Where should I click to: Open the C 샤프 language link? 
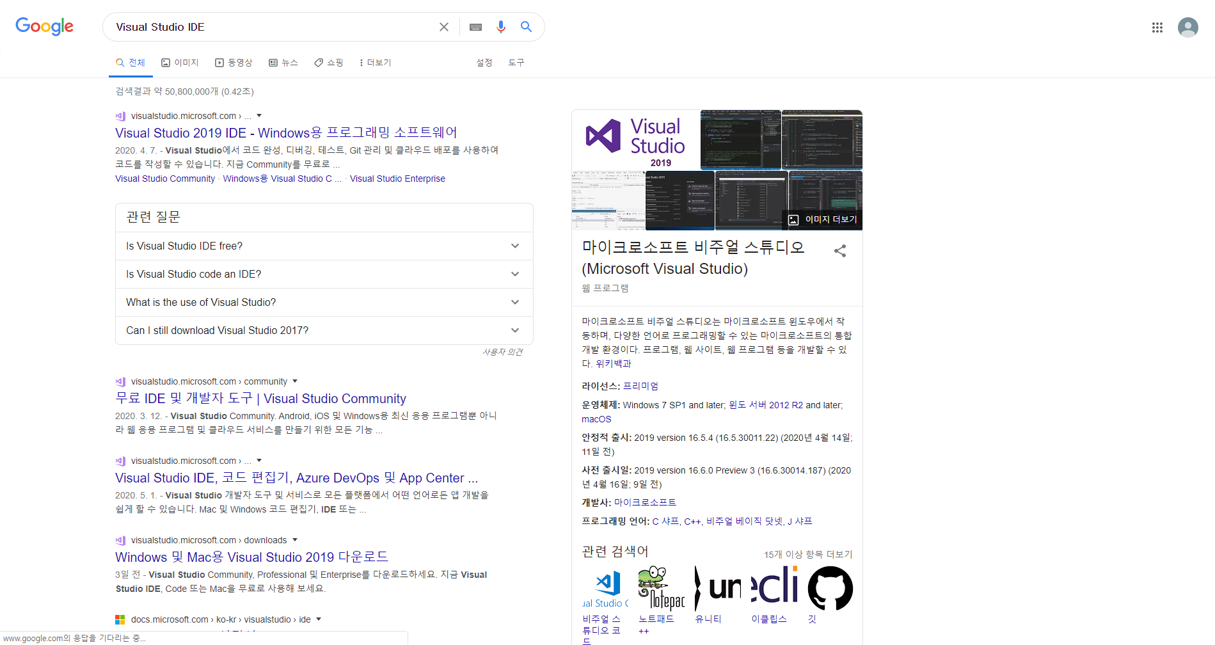[665, 522]
